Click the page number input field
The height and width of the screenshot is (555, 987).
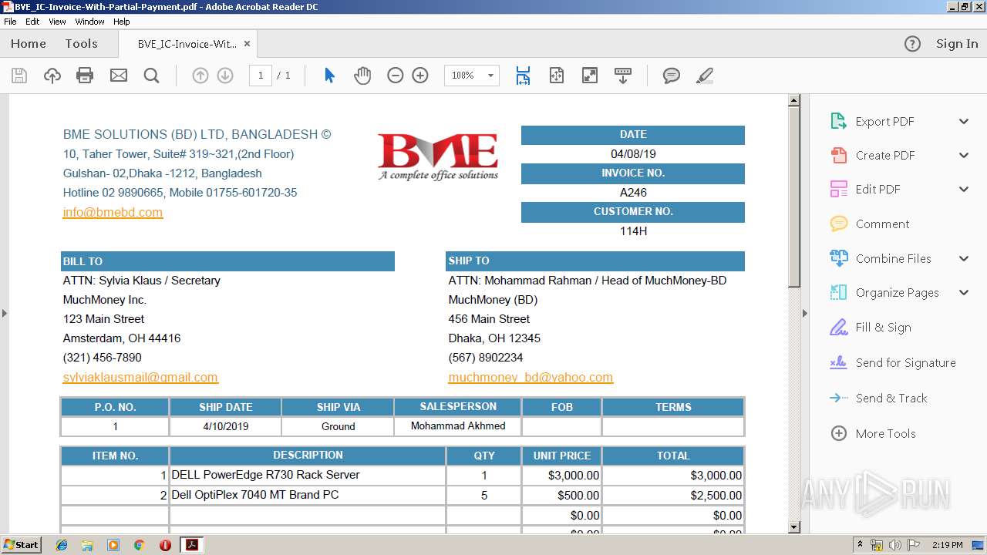point(261,76)
